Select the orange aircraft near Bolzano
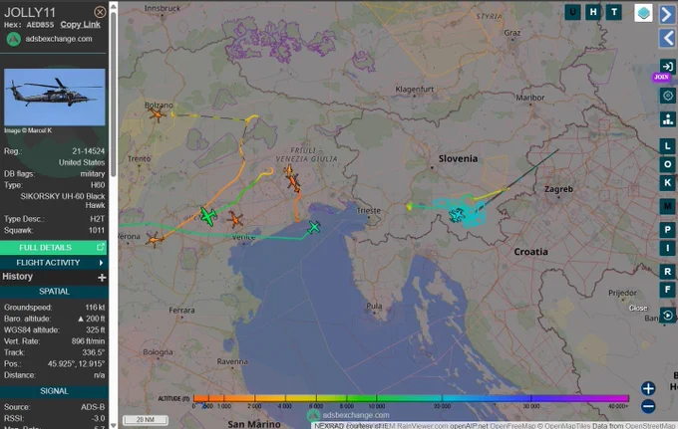 [157, 113]
